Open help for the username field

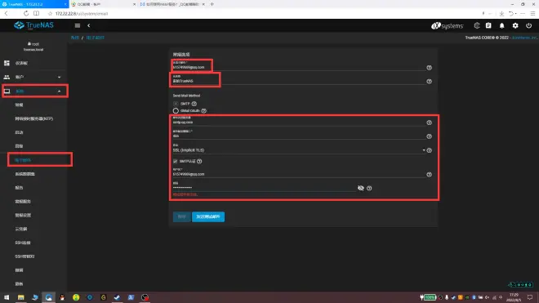[429, 175]
